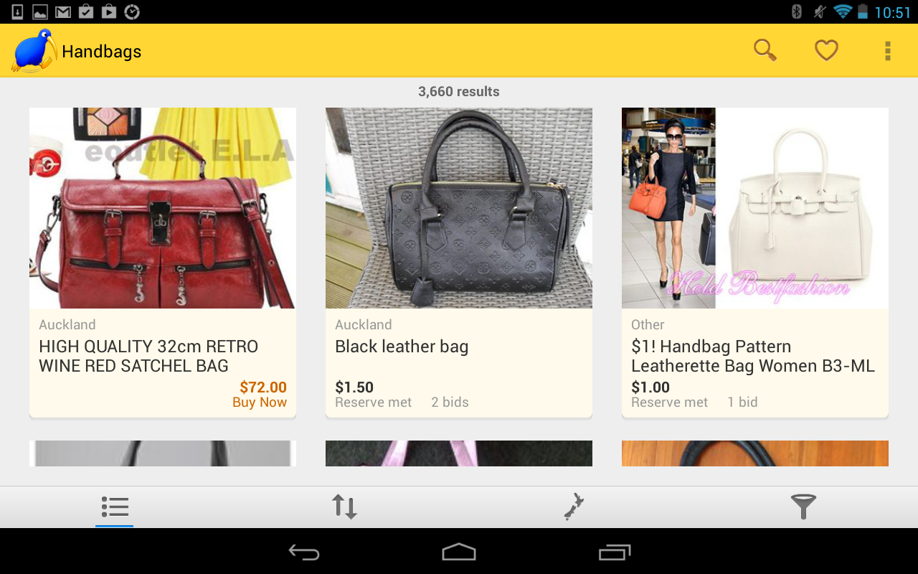The width and height of the screenshot is (918, 574).
Task: Tap the kiwi bird app logo
Action: (34, 50)
